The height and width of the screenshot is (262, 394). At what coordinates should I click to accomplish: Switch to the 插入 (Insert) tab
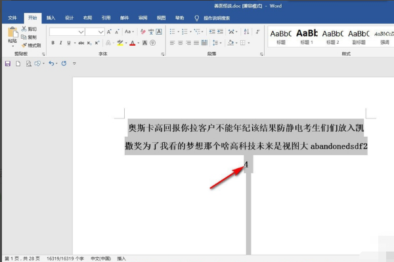coord(51,18)
